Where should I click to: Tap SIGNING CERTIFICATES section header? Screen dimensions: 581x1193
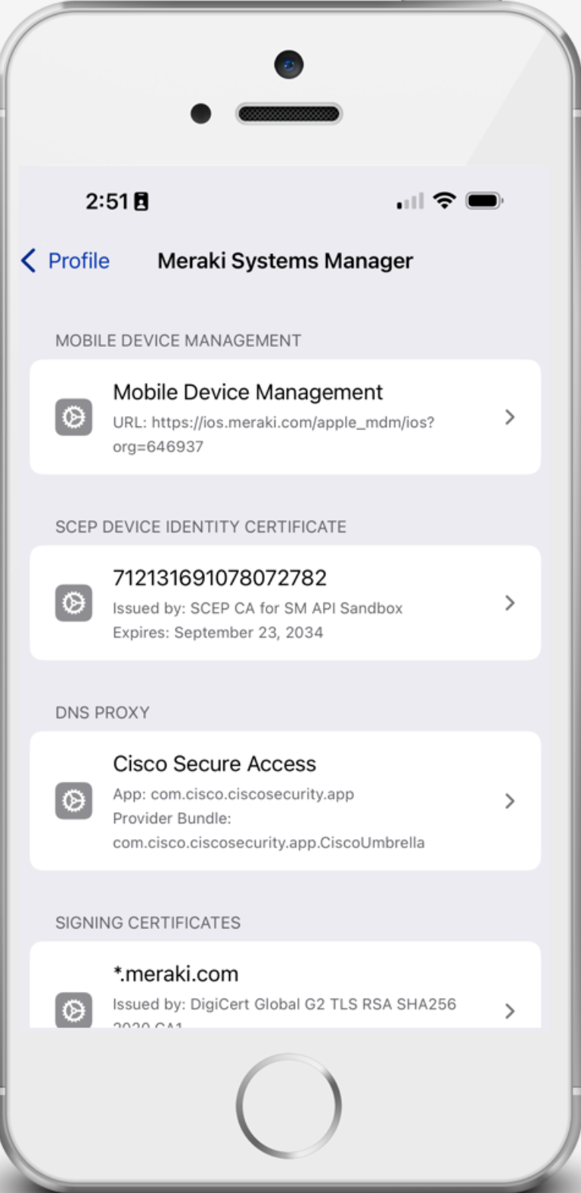click(x=148, y=923)
